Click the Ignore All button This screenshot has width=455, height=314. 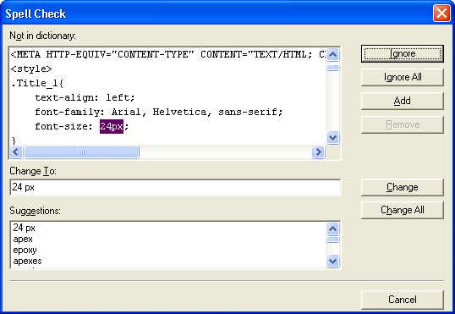click(403, 77)
